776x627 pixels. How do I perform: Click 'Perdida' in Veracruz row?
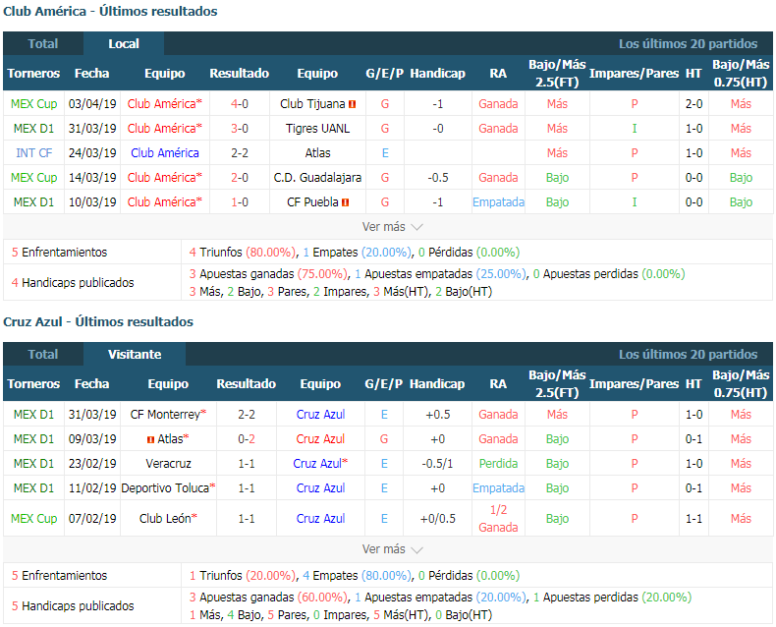click(498, 464)
